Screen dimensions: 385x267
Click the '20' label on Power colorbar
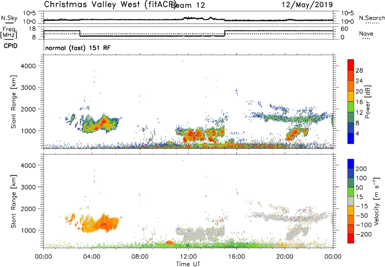[359, 92]
